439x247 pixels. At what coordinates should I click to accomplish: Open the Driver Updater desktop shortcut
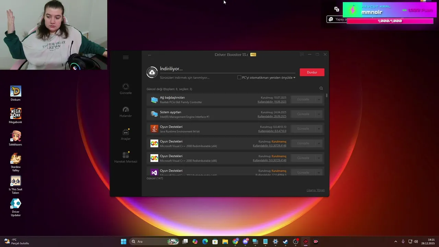[x=15, y=207]
